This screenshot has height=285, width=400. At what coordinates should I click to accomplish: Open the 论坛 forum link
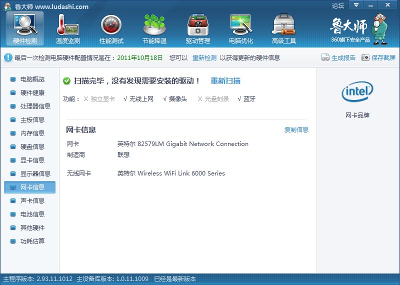tap(338, 6)
